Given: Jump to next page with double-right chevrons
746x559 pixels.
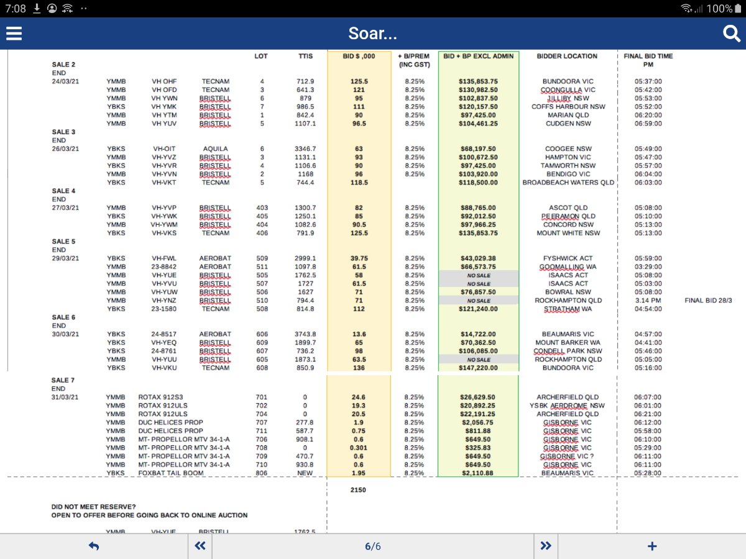Looking at the screenshot, I should pos(546,547).
